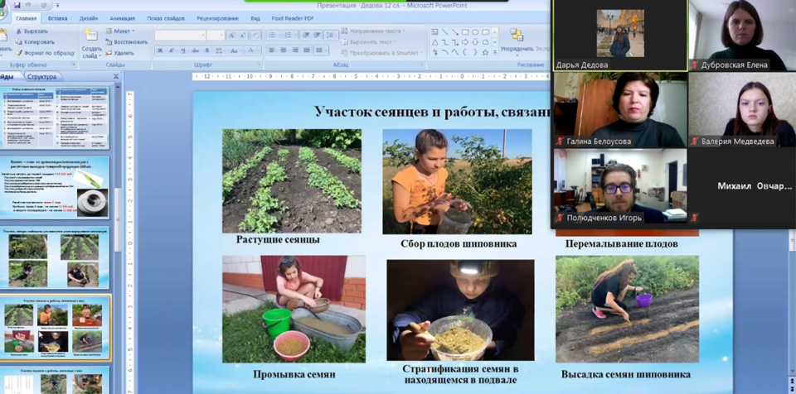Toggle underline (Ч) formatting

tap(182, 50)
